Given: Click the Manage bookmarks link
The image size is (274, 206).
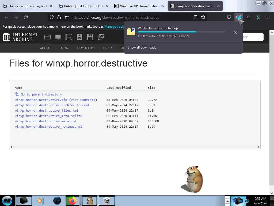Looking at the screenshot, I should [114, 27].
